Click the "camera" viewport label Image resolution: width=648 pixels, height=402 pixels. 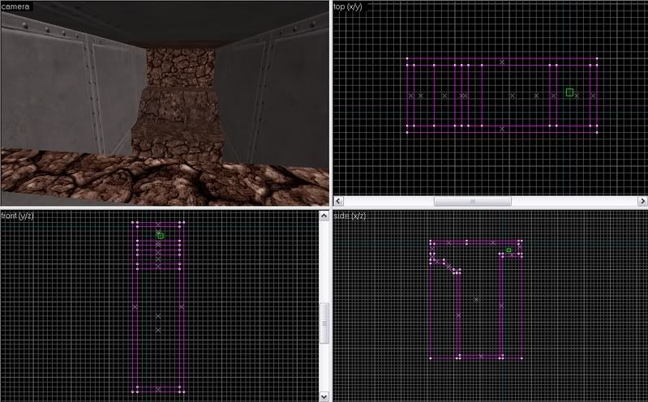[x=15, y=6]
